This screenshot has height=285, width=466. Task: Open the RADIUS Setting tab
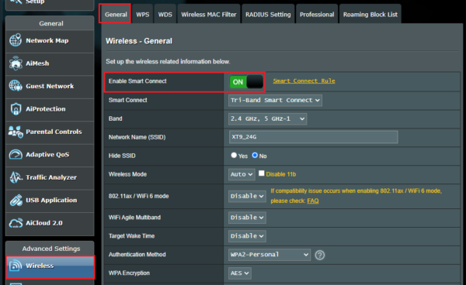268,14
